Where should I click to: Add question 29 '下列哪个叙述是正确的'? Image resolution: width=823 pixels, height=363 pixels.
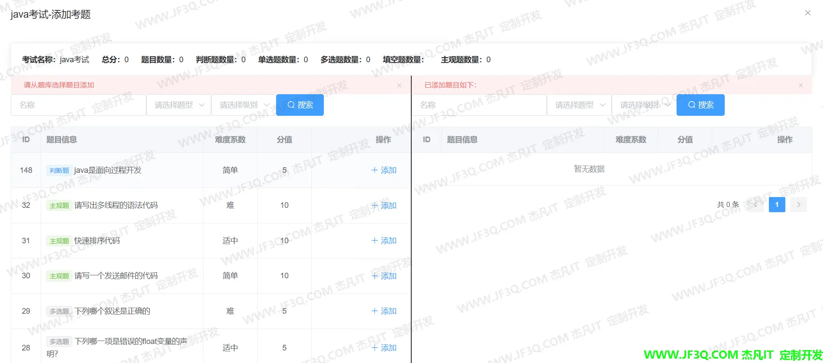[384, 311]
